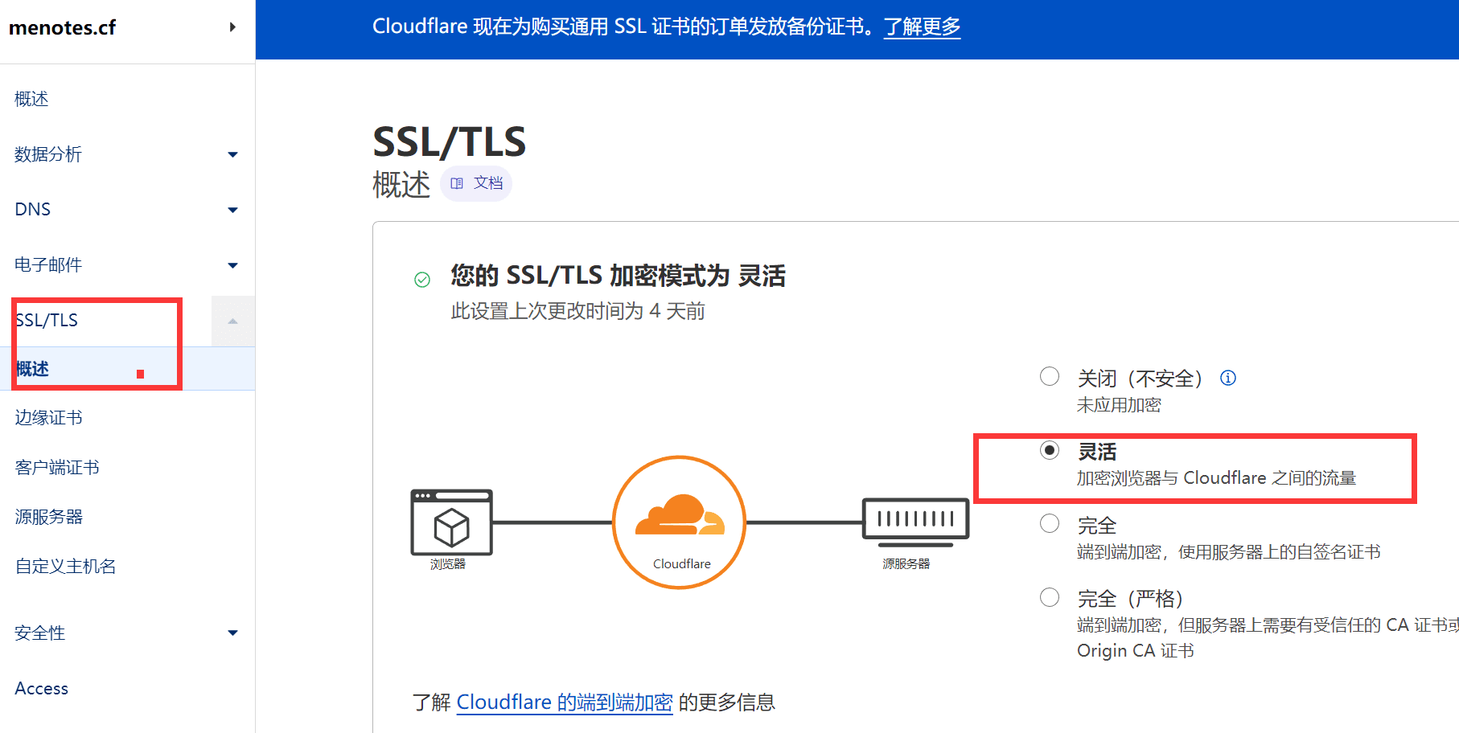The image size is (1459, 733).
Task: Open SSL/TLS 概述 sub-item in sidebar
Action: click(x=127, y=369)
